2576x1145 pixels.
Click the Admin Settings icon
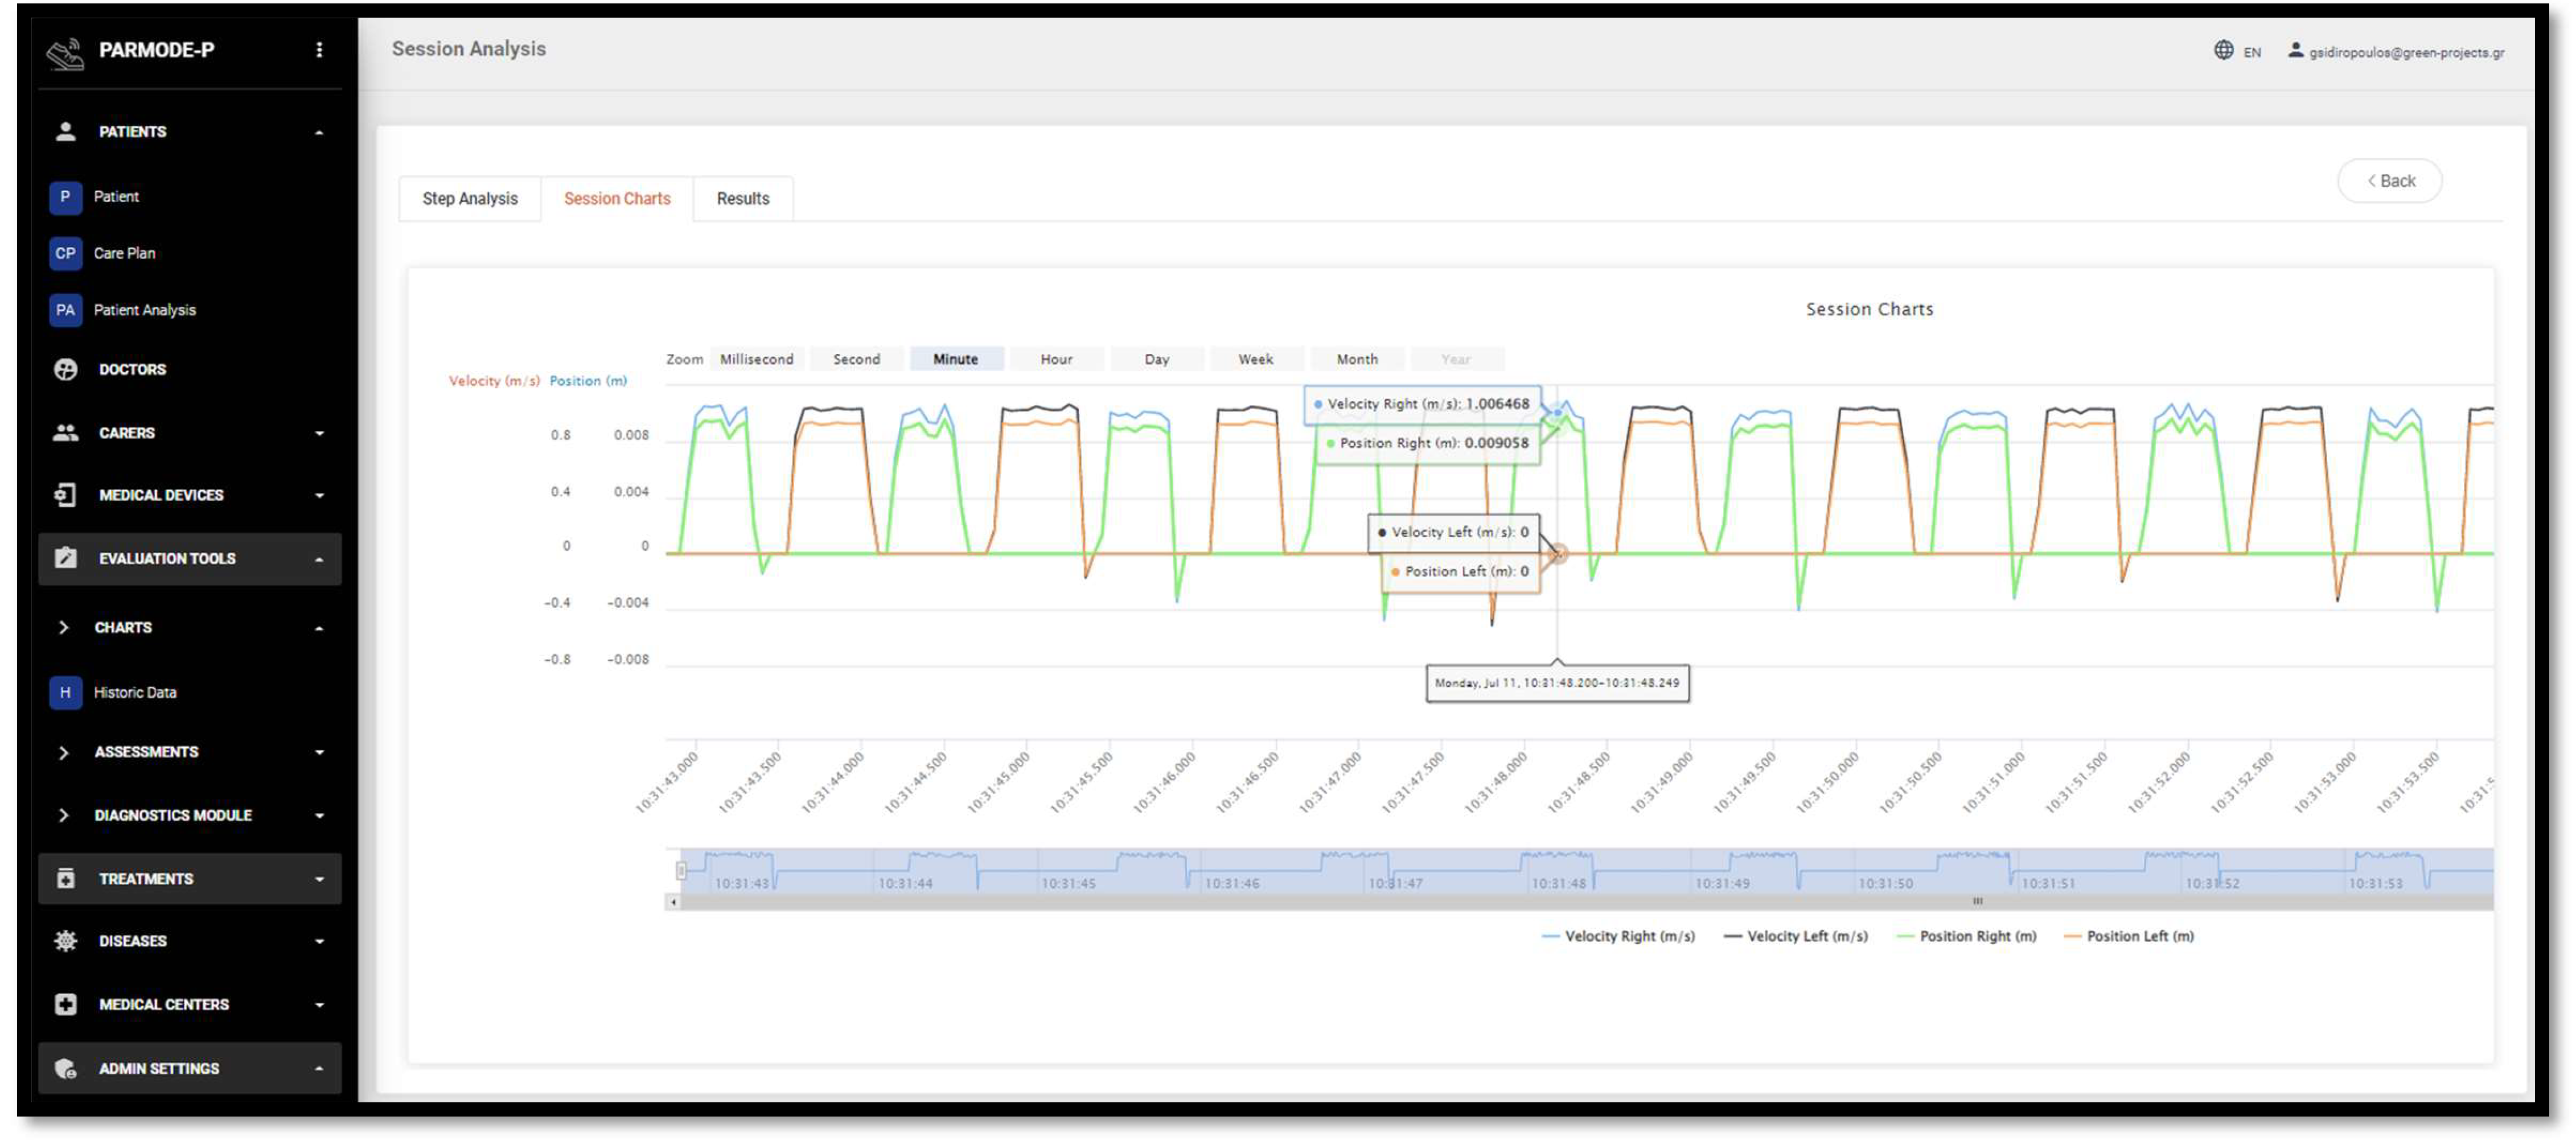pyautogui.click(x=66, y=1069)
